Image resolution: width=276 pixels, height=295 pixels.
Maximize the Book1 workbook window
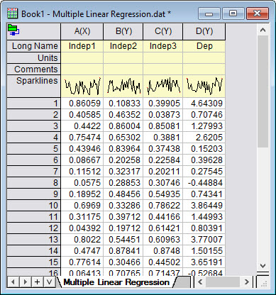(233, 13)
